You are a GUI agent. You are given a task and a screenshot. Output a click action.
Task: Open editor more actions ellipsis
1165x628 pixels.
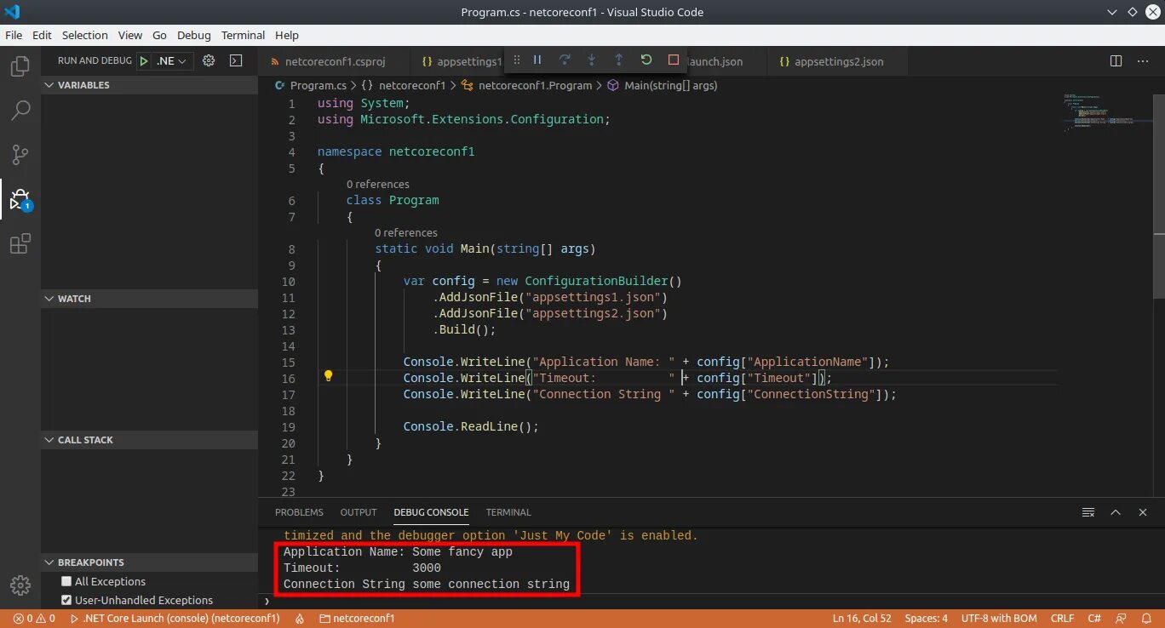1143,61
